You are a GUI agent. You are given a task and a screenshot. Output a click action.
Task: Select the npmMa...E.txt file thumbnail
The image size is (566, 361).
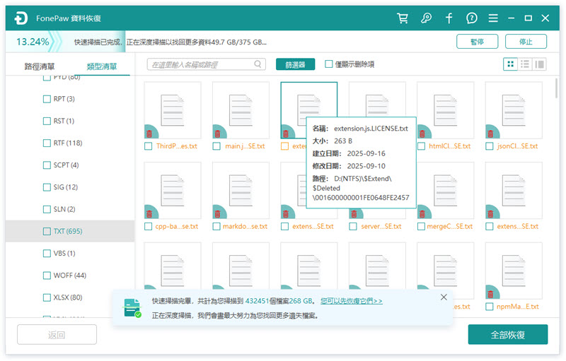tap(514, 271)
